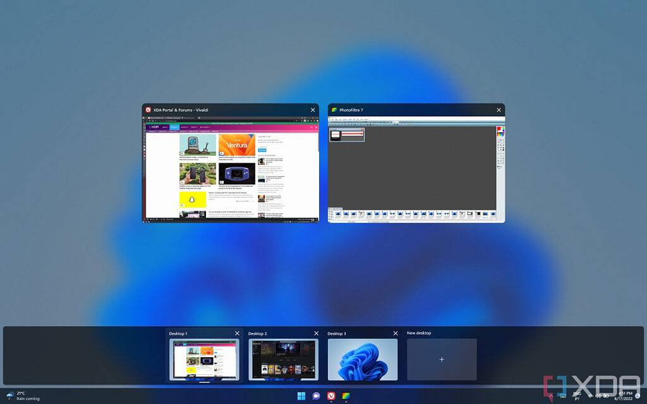Open the Teams Chat taskbar icon
The height and width of the screenshot is (404, 647).
click(x=316, y=396)
